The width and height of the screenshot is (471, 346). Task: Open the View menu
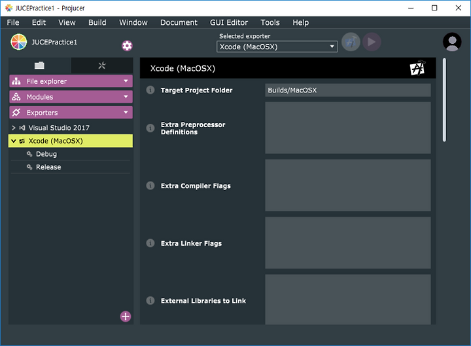67,22
